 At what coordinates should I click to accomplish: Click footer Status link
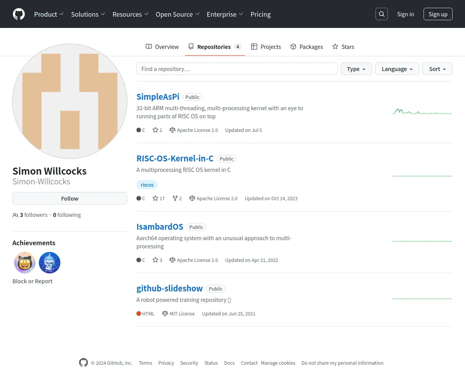pos(211,363)
